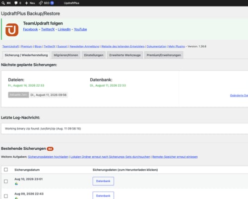
Task: Open the Dokumentation link
Action: 156,46
